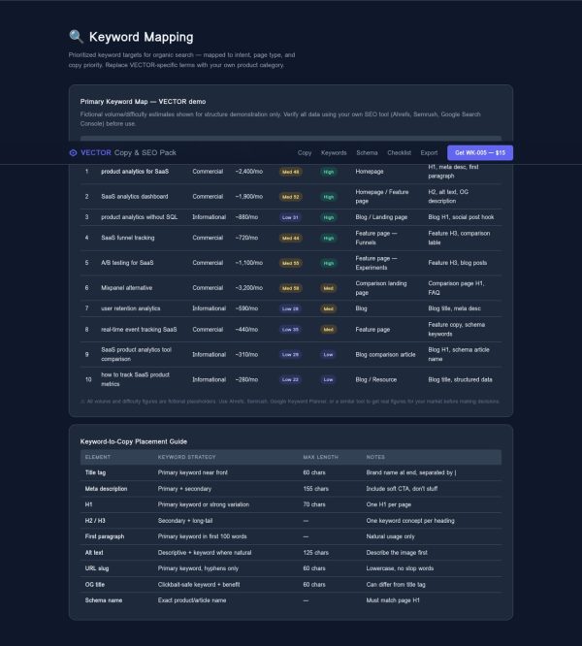Open the Export nav link
582x646 pixels.
coord(429,153)
